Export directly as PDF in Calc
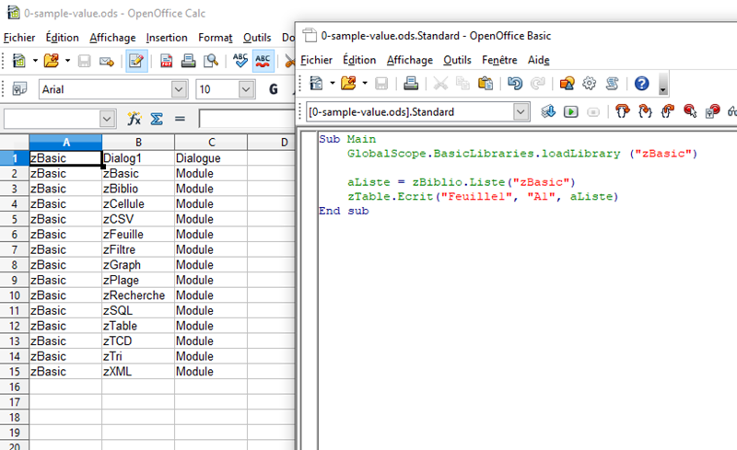 click(166, 61)
